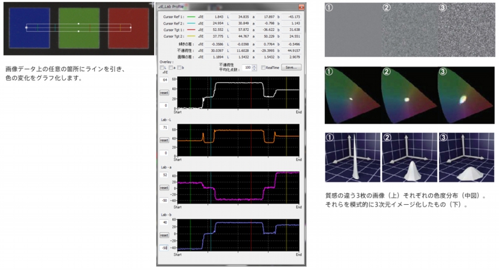The width and height of the screenshot is (499, 270).
Task: Click 3D distribution image ③ with flat mound
Action: (x=466, y=157)
